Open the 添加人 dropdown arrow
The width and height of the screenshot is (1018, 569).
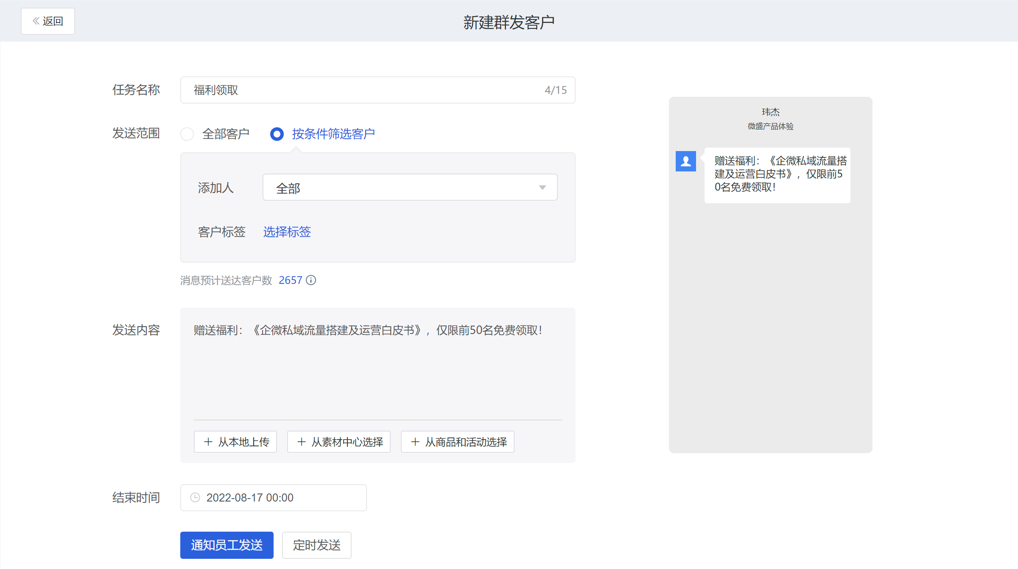(543, 188)
